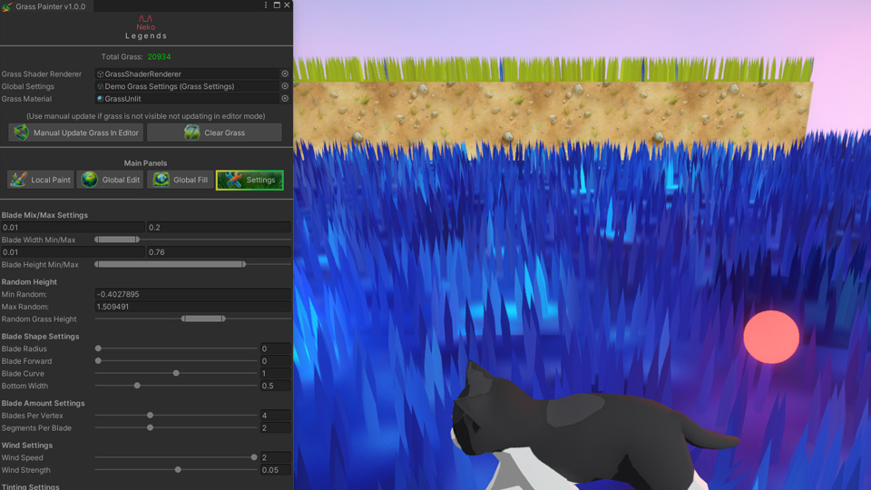Open the Global Edit panel
The height and width of the screenshot is (490, 871).
[110, 180]
